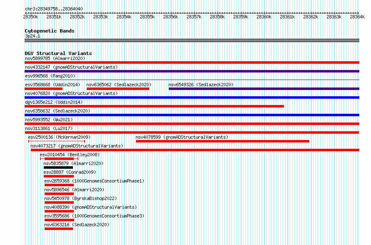Viewport: 371px width, 245px height.
Task: Click the 28353k ruler position
Action: [x=100, y=17]
